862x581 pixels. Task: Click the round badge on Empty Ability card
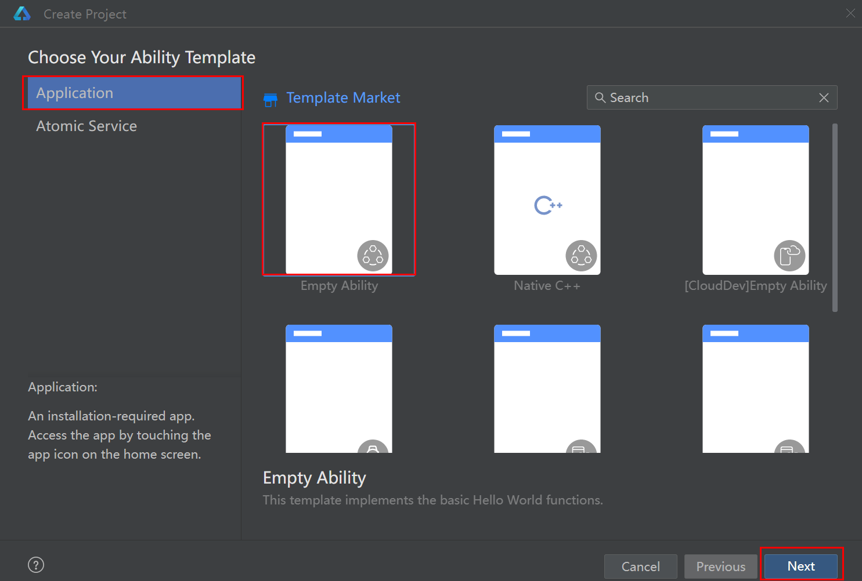click(373, 255)
